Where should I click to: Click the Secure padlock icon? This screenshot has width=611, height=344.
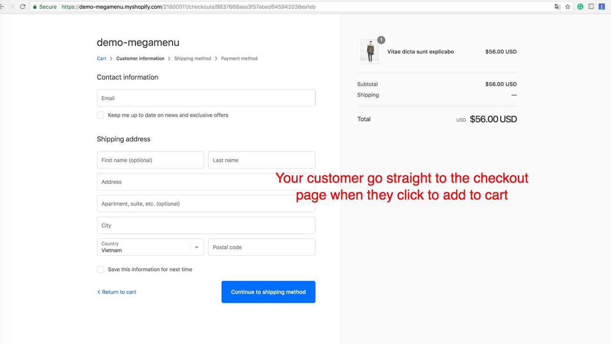click(35, 7)
